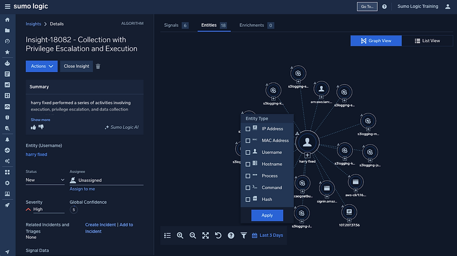Zoom in on the entity graph
457x256 pixels.
click(180, 235)
